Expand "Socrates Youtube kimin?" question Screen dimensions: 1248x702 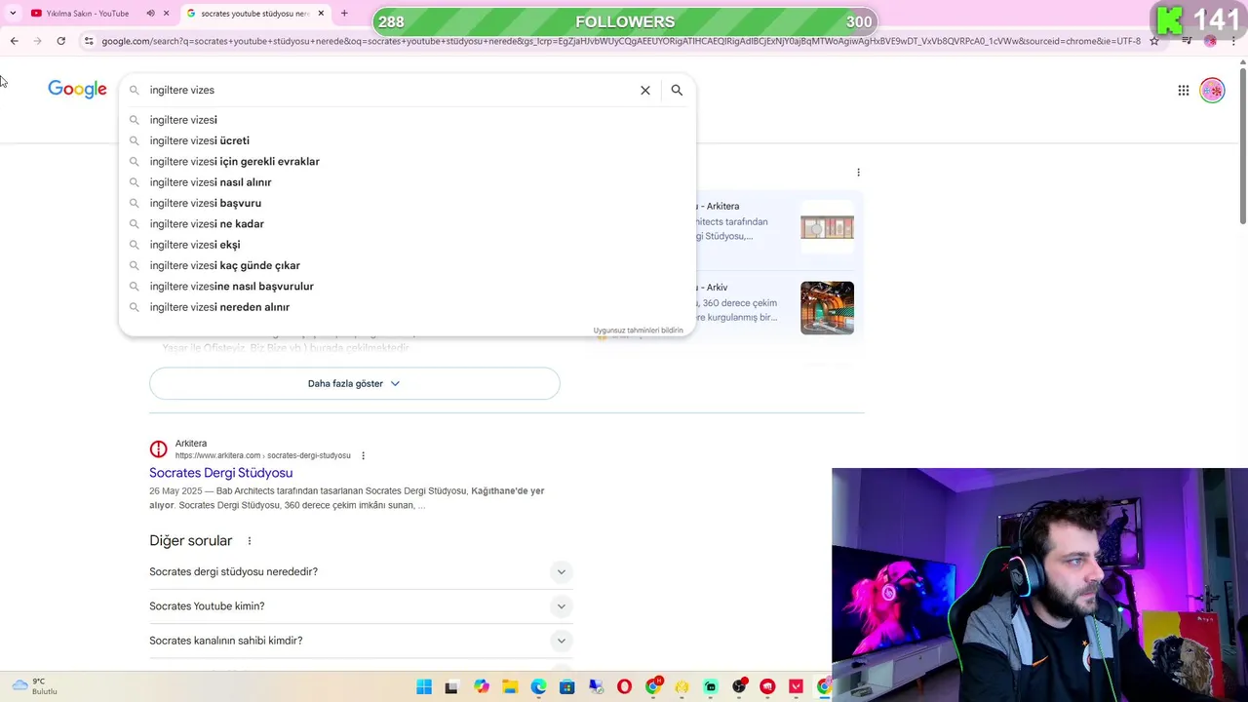pyautogui.click(x=361, y=605)
